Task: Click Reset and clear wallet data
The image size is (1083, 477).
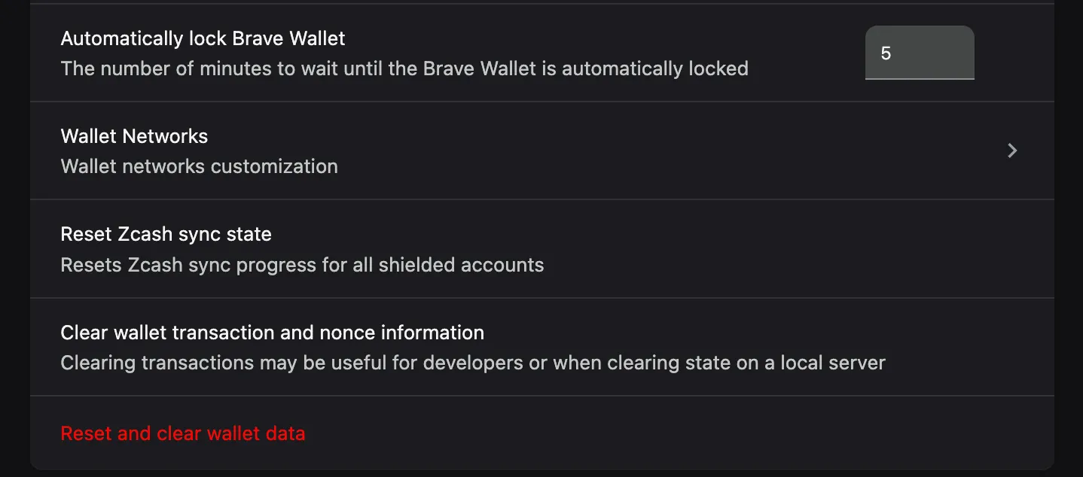Action: (x=183, y=433)
